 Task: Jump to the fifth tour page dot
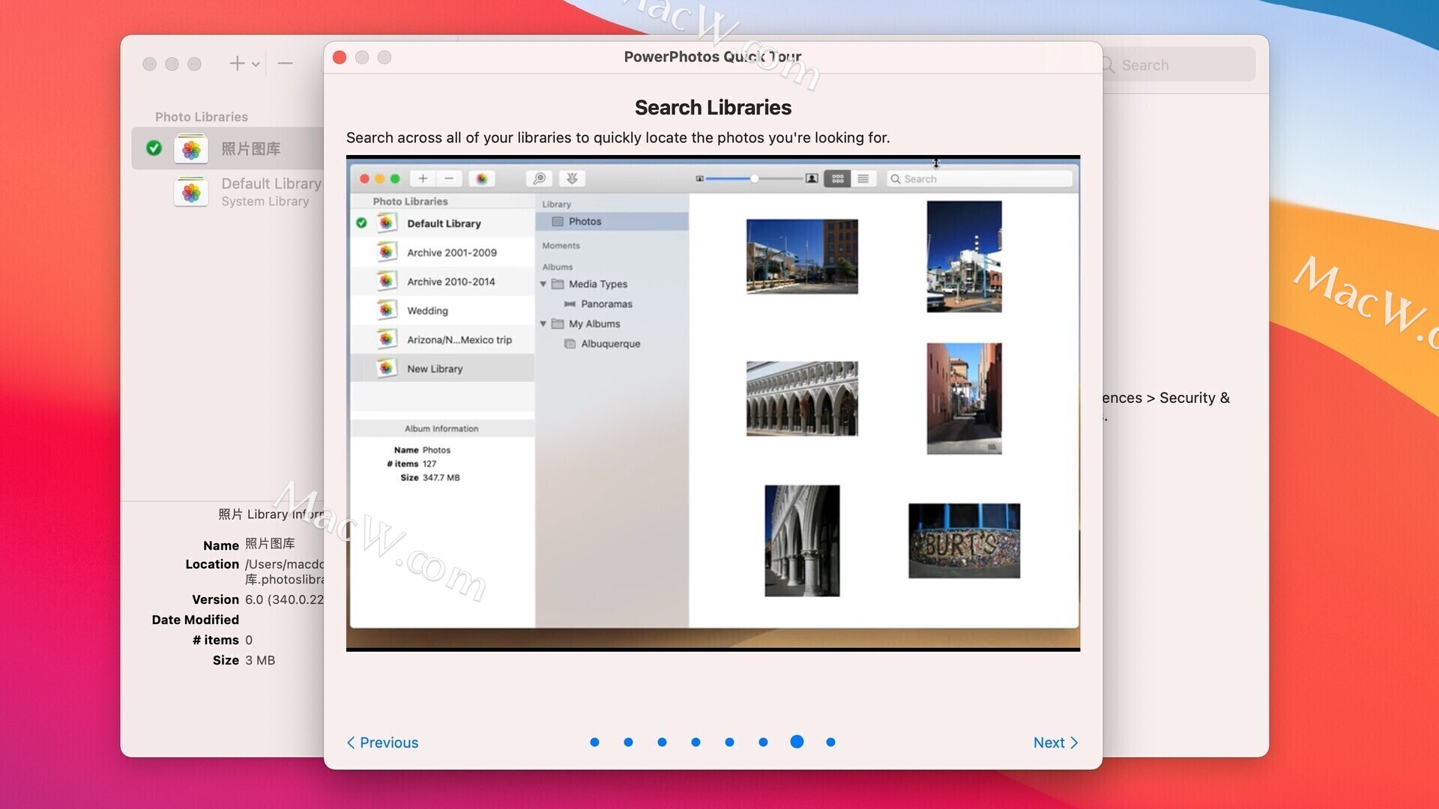click(x=729, y=742)
